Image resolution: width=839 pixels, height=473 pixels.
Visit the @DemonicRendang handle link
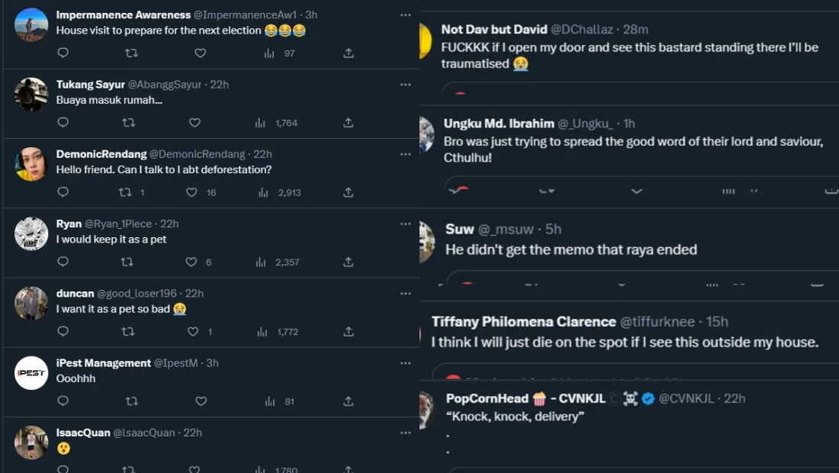pyautogui.click(x=197, y=154)
